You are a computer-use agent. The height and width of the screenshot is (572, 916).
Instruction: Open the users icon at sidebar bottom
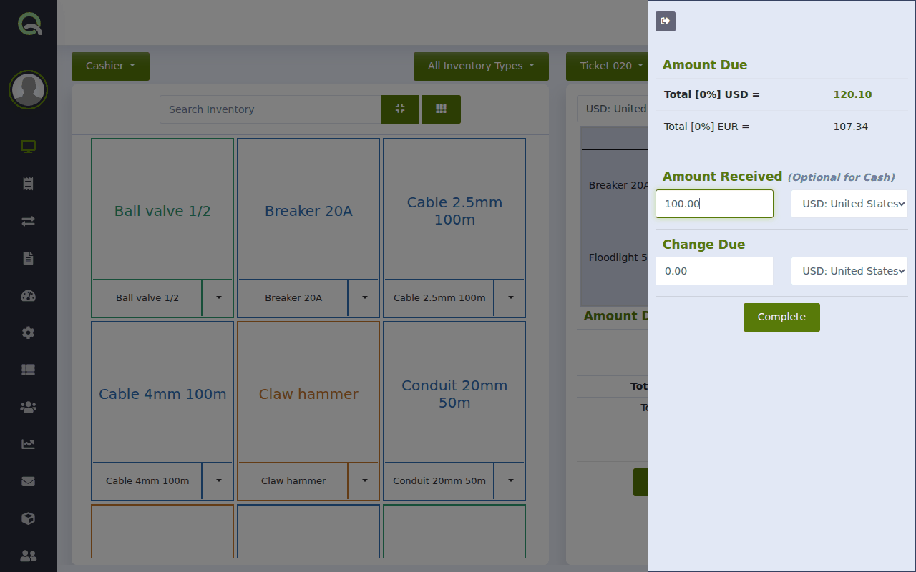(x=29, y=556)
